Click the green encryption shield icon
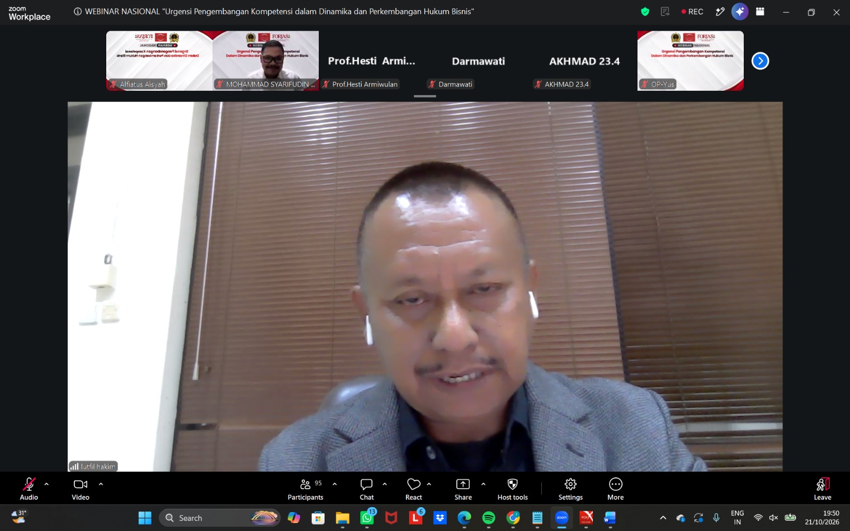The height and width of the screenshot is (531, 850). click(x=645, y=12)
